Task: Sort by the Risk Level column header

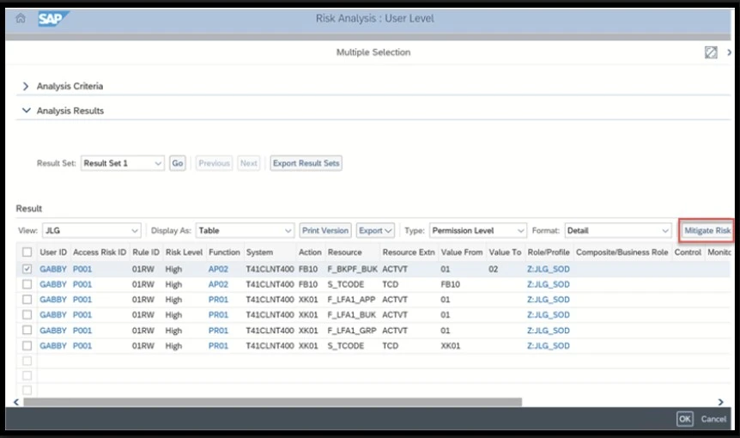Action: point(183,252)
